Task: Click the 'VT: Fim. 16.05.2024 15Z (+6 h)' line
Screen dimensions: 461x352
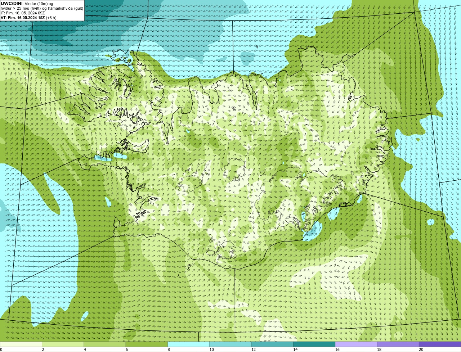Action: click(28, 18)
